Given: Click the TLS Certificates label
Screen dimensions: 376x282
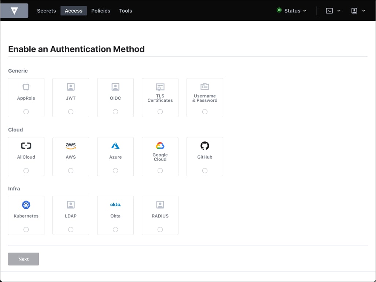Looking at the screenshot, I should coord(160,98).
